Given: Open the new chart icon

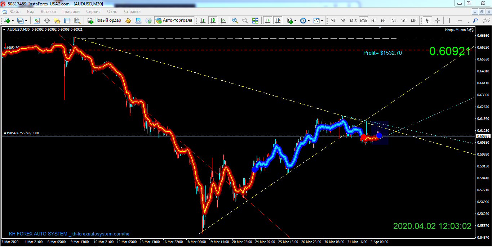Looking at the screenshot, I should (x=6, y=21).
